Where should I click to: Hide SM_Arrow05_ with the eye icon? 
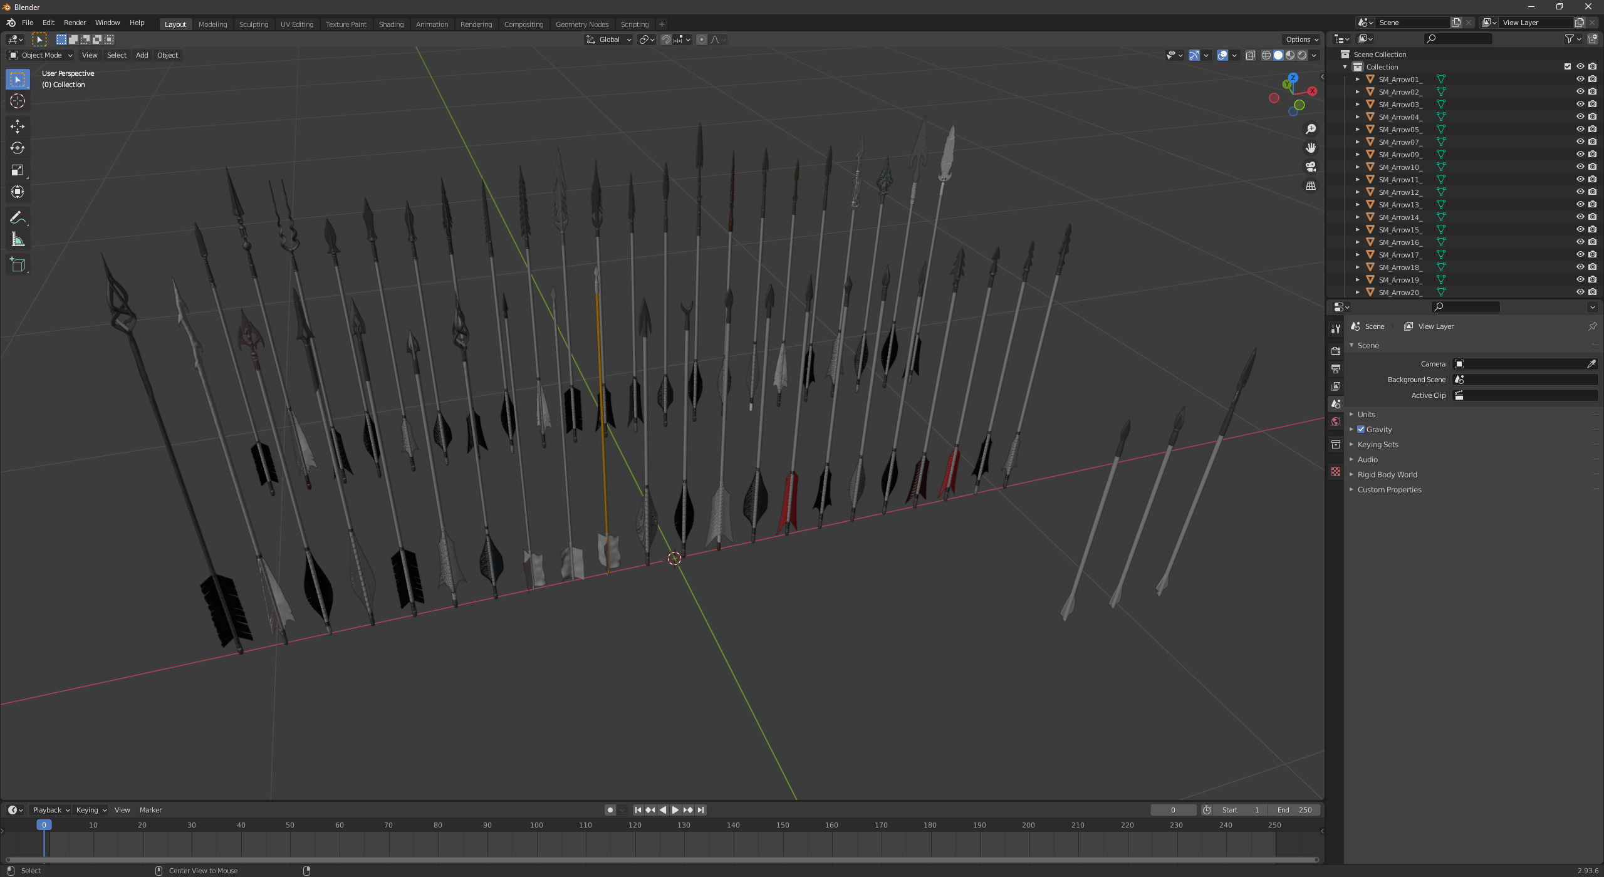pos(1580,129)
